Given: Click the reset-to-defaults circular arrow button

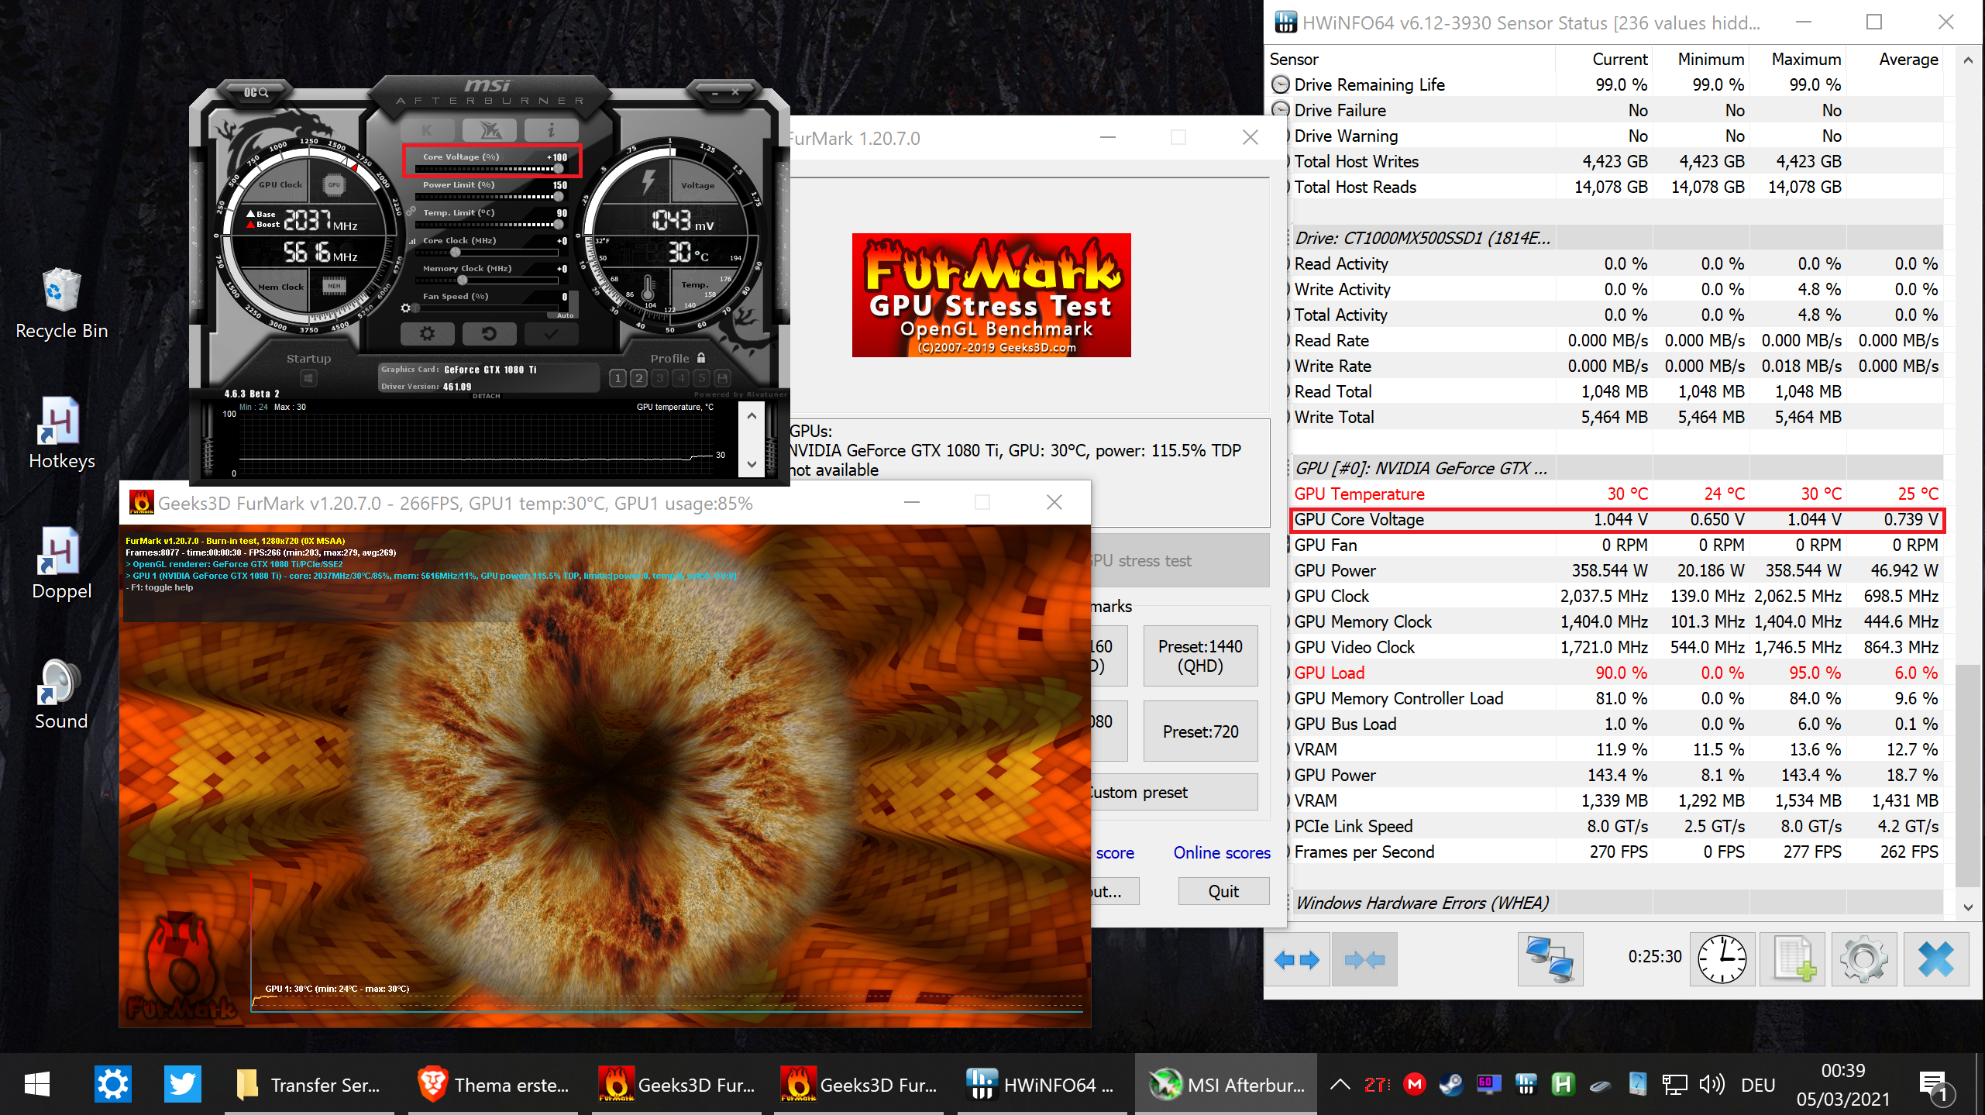Looking at the screenshot, I should click(489, 334).
